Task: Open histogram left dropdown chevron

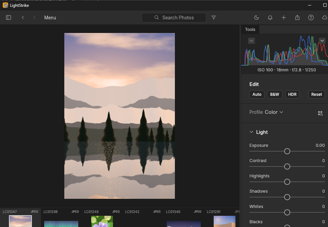Action: click(x=251, y=41)
